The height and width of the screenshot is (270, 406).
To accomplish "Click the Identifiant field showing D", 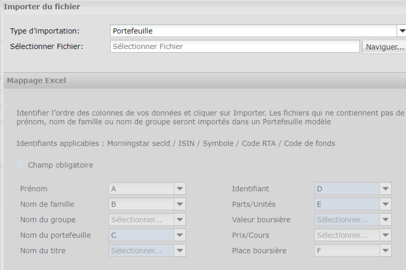I will (x=347, y=189).
